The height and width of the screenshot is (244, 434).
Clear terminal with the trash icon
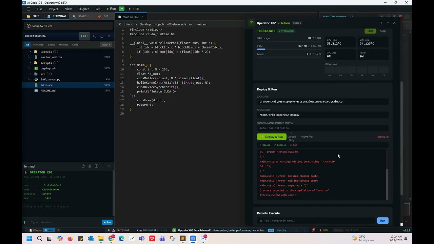tap(90, 166)
